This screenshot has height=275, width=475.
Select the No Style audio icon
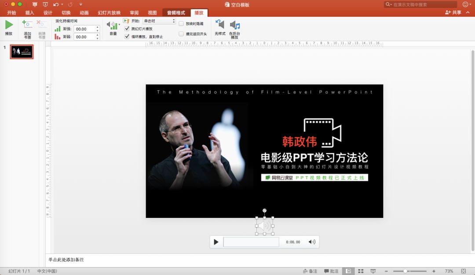tap(219, 24)
